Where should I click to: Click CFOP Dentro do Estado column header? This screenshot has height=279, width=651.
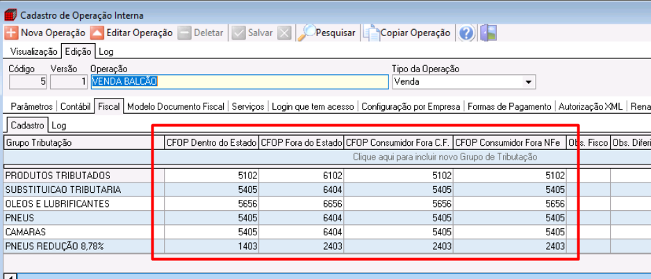(x=212, y=142)
